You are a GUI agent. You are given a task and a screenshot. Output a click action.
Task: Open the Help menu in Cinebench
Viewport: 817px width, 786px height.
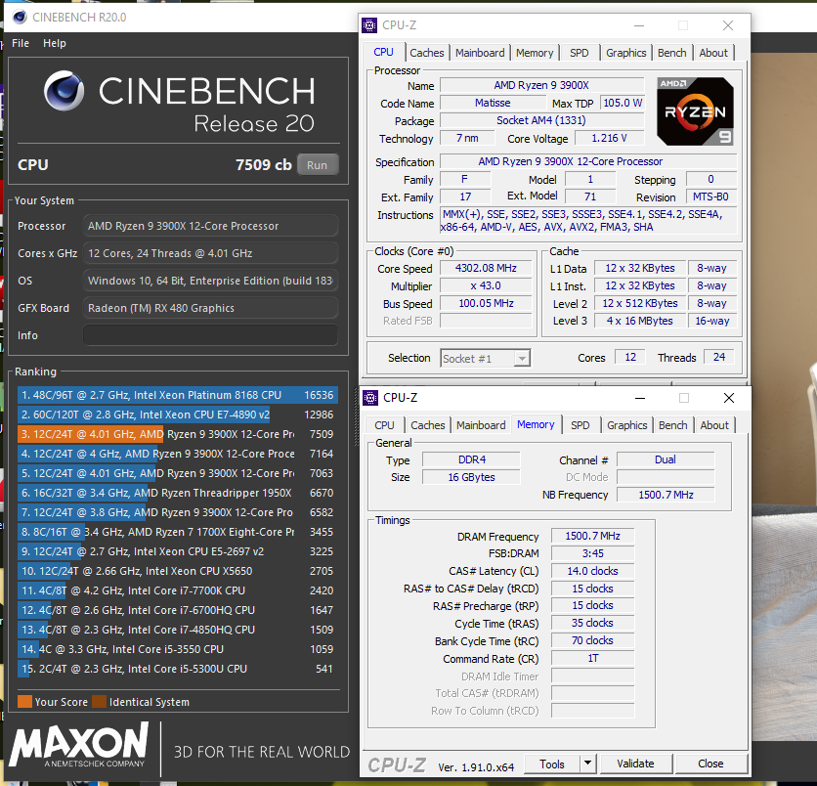click(55, 43)
